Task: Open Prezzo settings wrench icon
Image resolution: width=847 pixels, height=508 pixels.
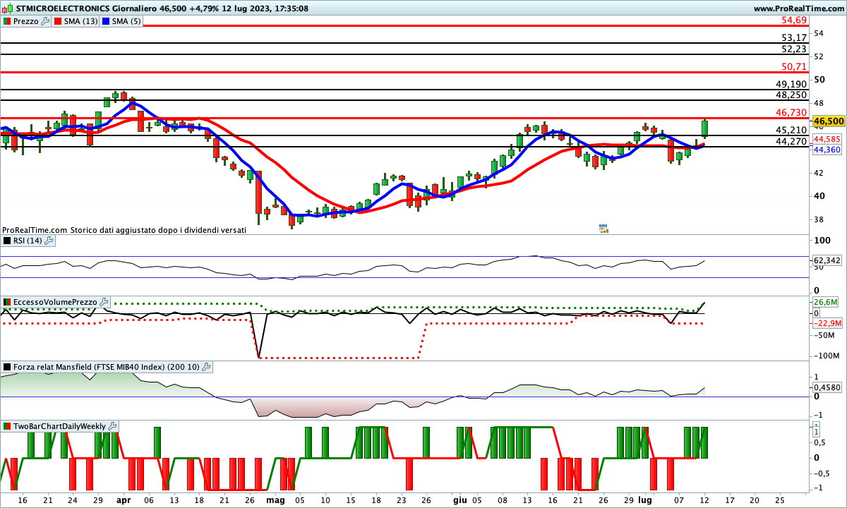Action: coord(46,21)
